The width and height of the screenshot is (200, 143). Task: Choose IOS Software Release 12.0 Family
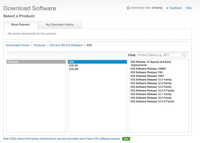tap(151, 98)
